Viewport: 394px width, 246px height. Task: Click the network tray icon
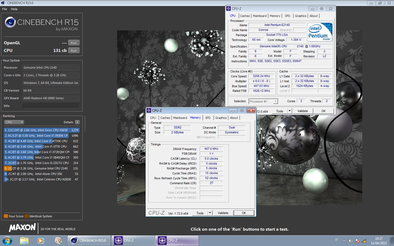coord(364,241)
